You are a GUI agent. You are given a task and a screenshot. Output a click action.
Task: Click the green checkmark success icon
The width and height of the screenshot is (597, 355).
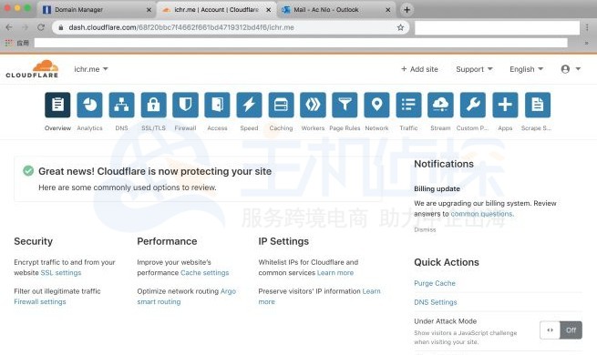click(x=28, y=170)
